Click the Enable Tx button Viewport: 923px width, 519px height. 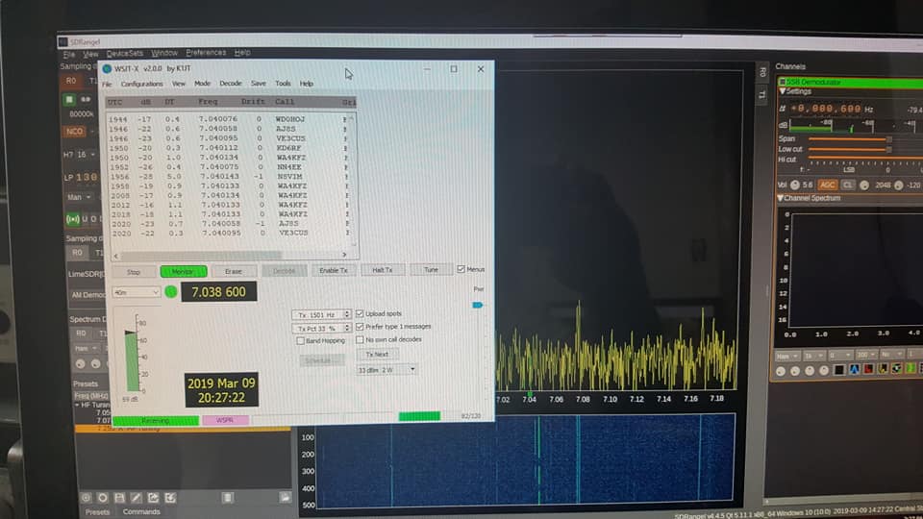pyautogui.click(x=334, y=270)
